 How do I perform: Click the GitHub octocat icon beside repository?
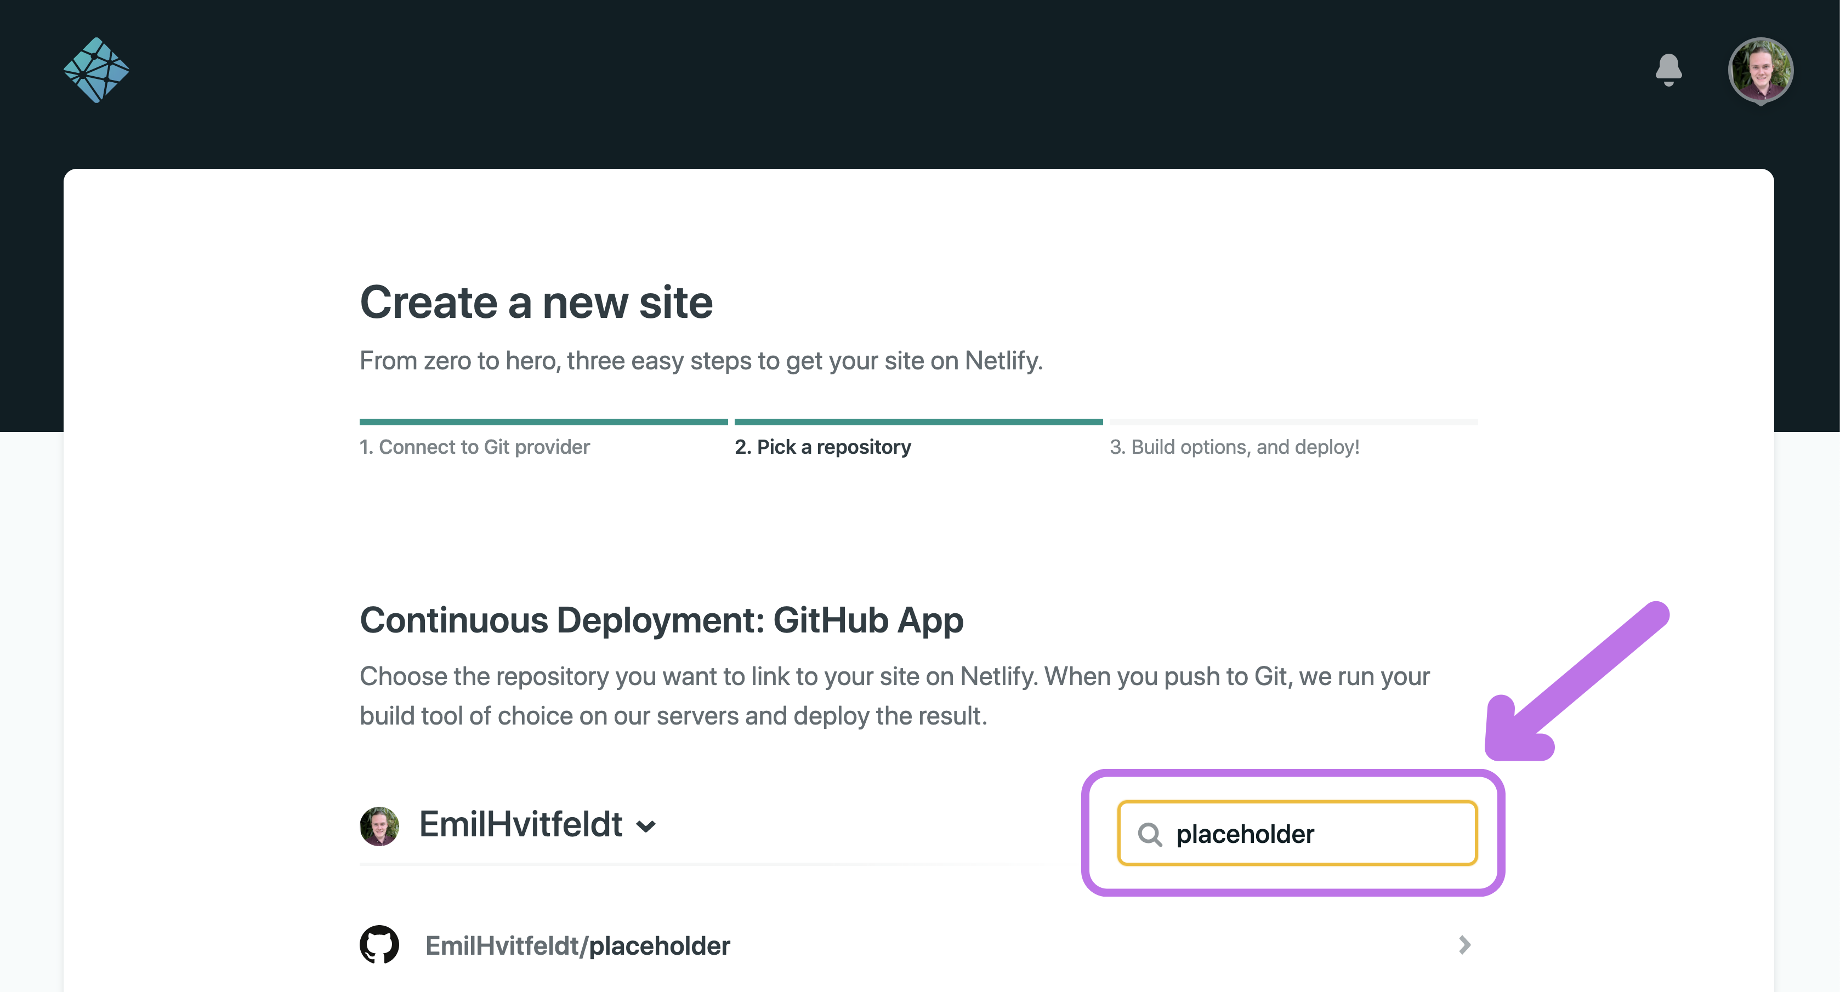point(379,945)
